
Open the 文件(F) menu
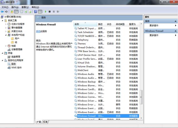coord(5,7)
